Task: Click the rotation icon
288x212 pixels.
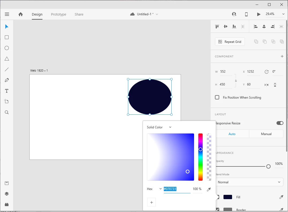Action: coord(267,72)
